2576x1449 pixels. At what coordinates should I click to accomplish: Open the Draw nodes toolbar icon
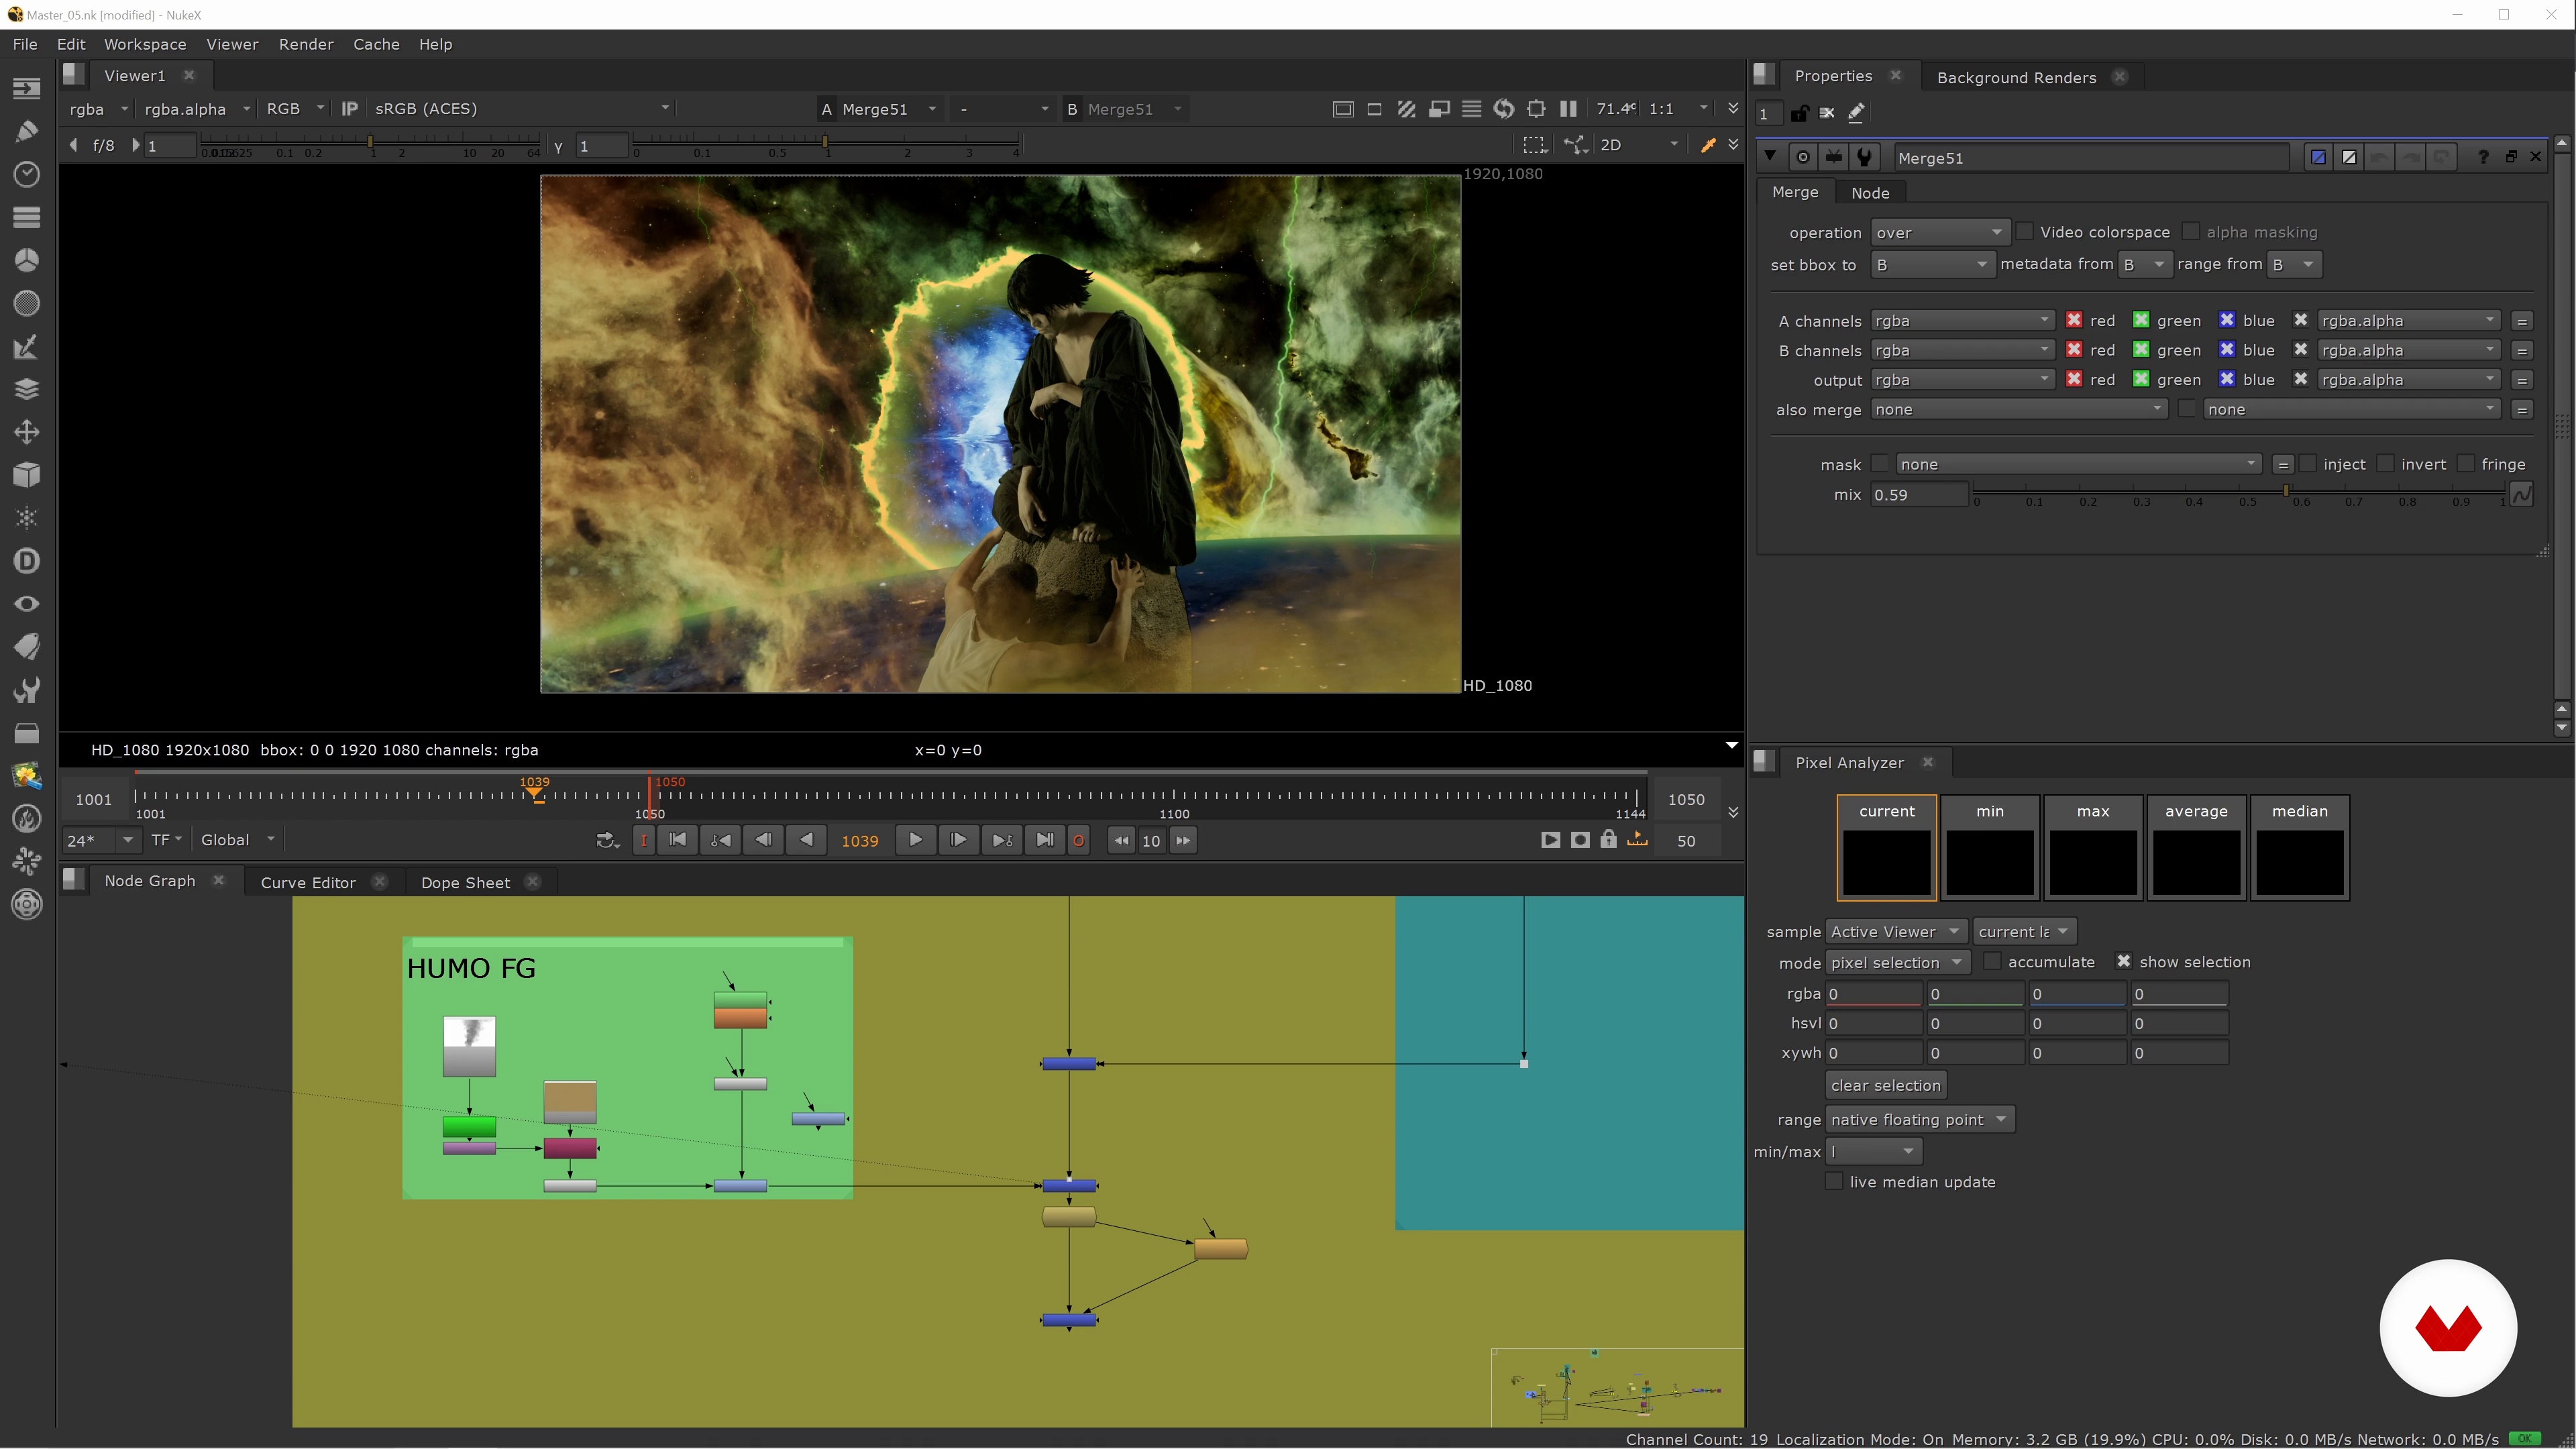27,131
